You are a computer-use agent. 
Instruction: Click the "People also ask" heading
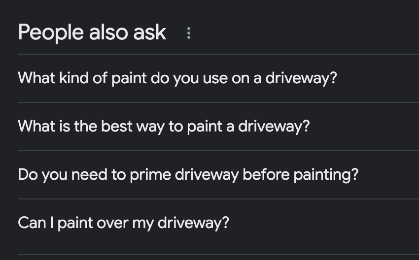pyautogui.click(x=92, y=32)
